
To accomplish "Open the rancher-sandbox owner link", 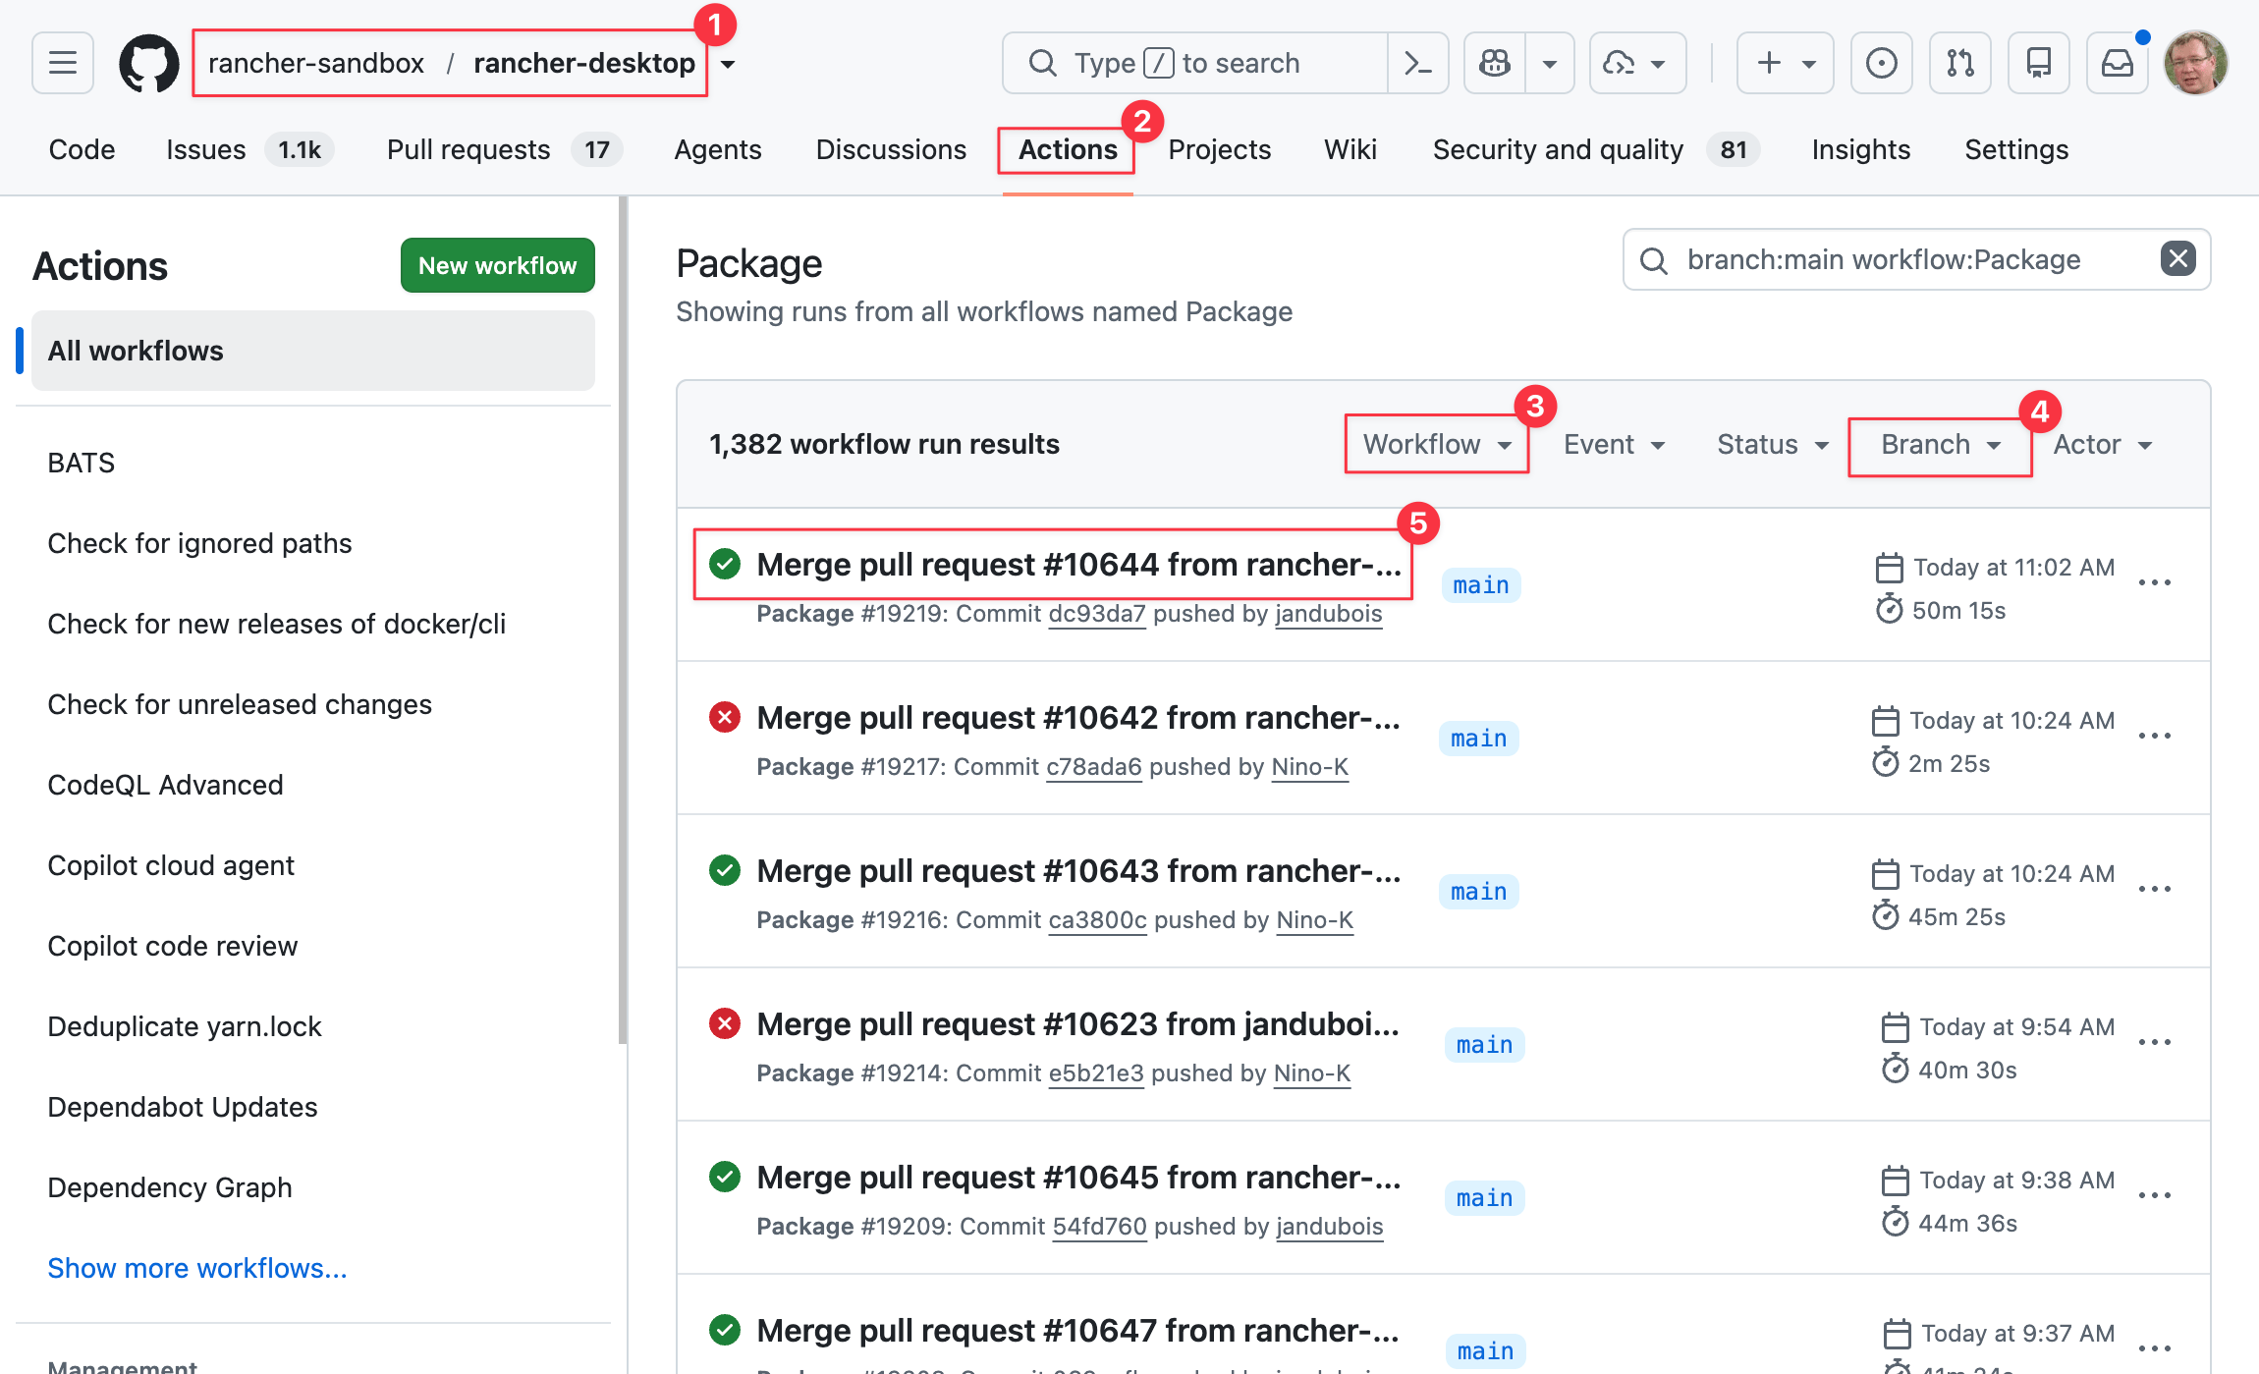I will pos(316,63).
